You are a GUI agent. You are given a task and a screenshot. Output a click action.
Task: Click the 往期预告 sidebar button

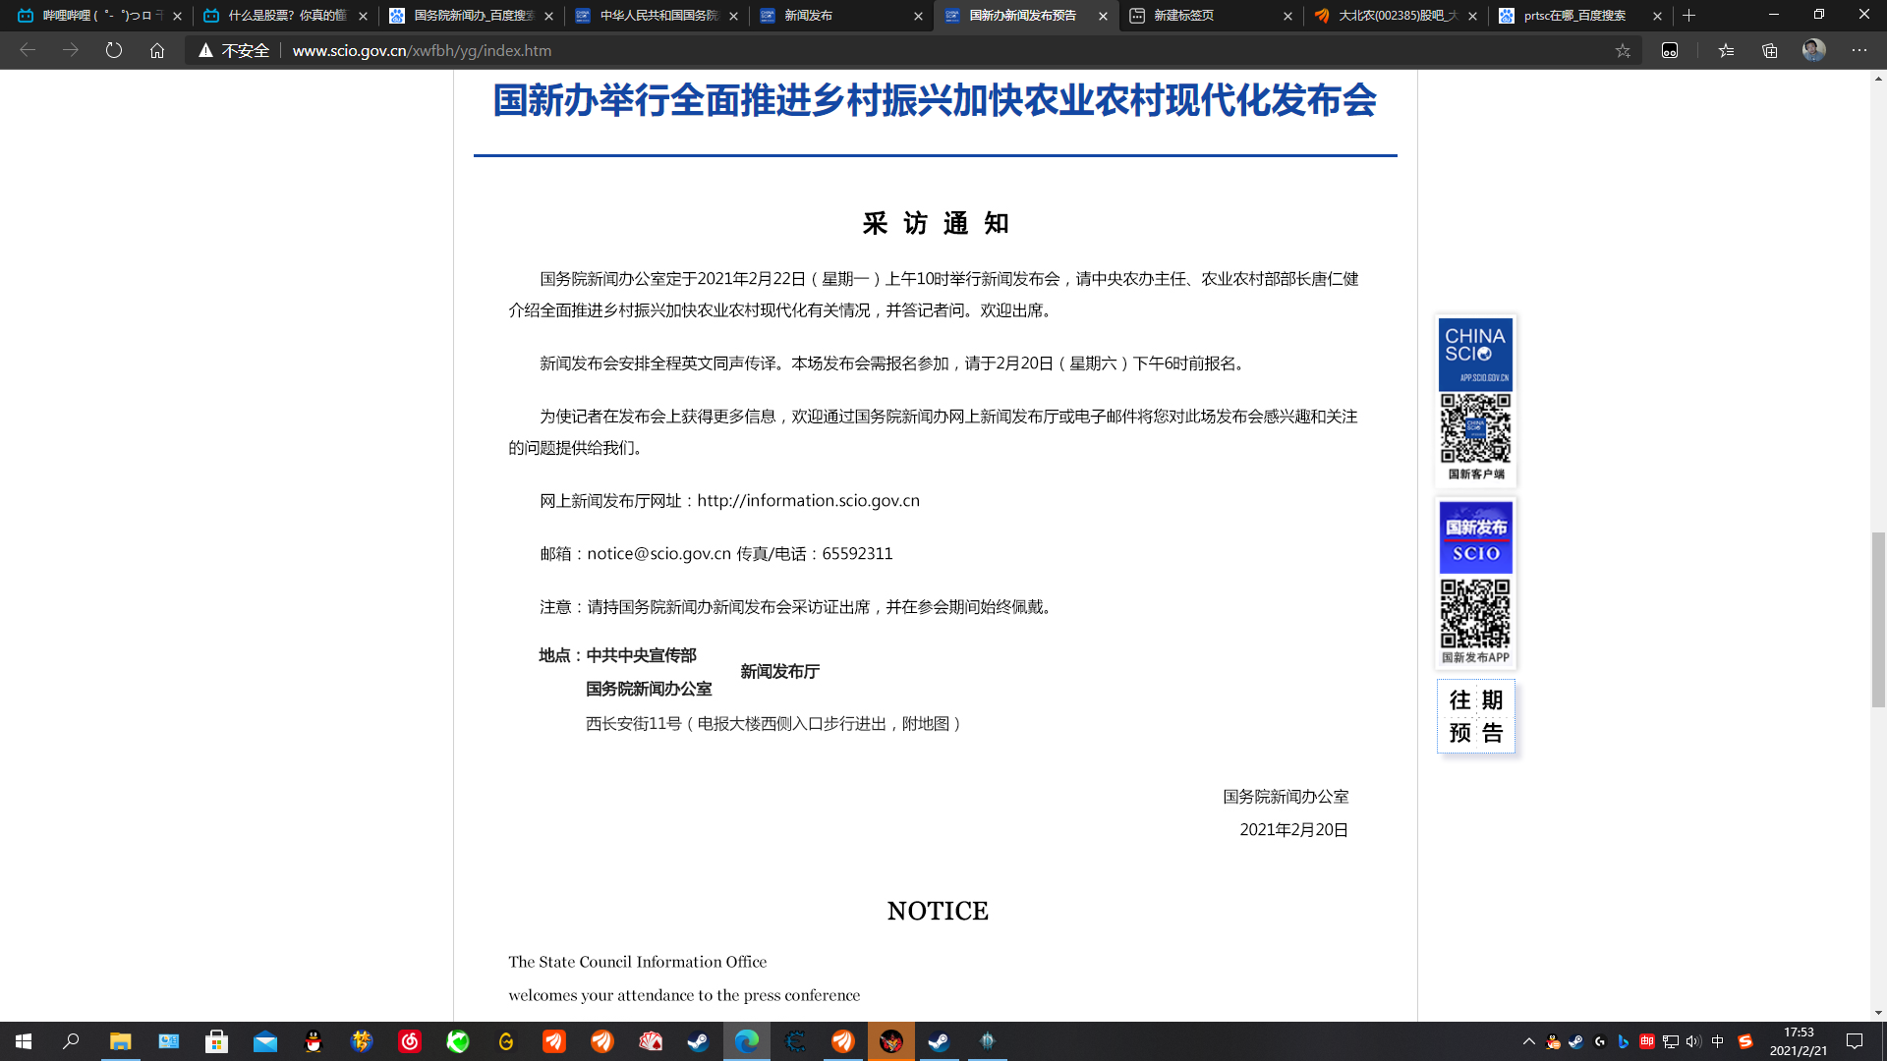pos(1475,716)
